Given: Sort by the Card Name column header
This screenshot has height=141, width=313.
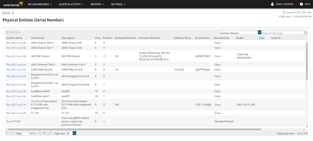Looking at the screenshot, I should (x=38, y=38).
